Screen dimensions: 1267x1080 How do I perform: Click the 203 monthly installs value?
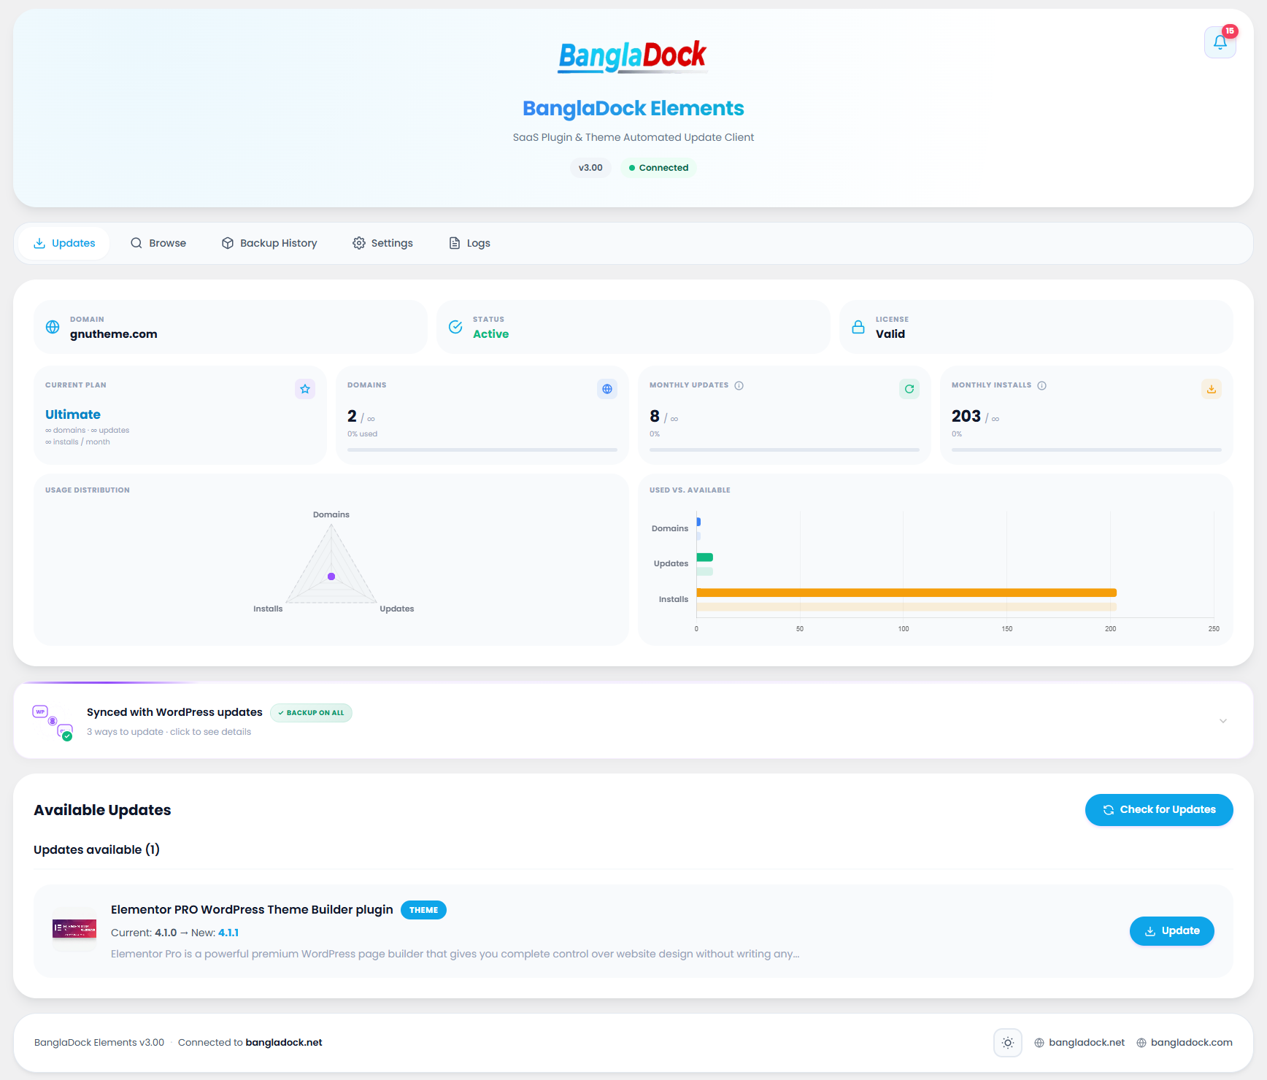tap(966, 416)
